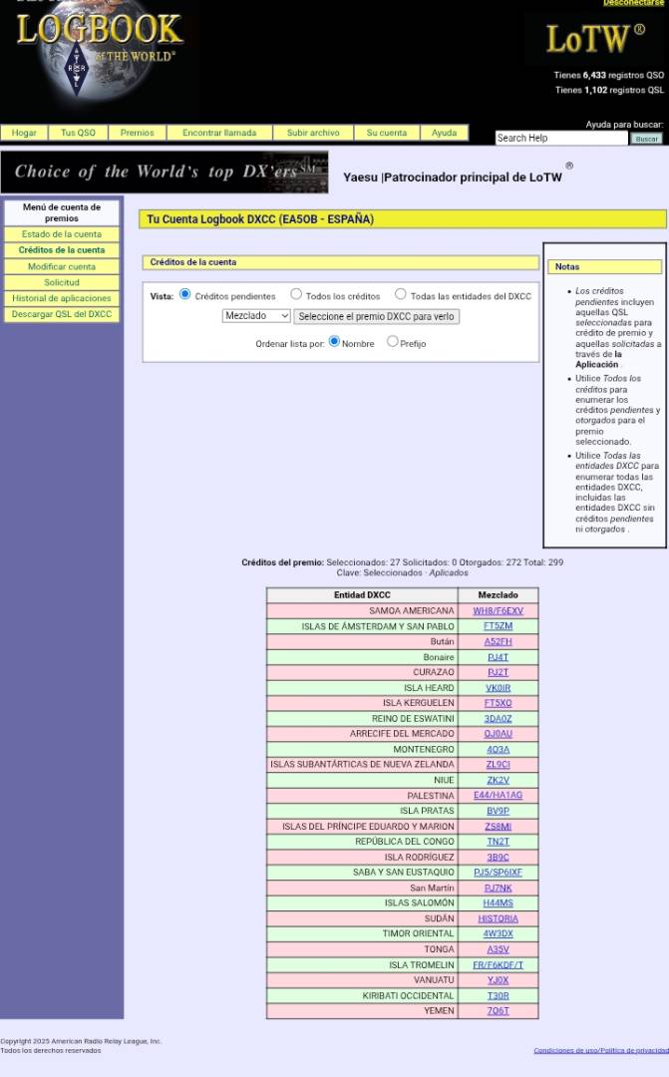
Task: Open the 4O3A callsign link
Action: 498,749
